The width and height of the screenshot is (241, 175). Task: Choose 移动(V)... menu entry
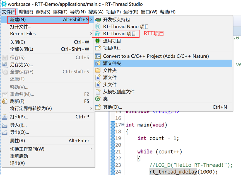click(x=48, y=87)
